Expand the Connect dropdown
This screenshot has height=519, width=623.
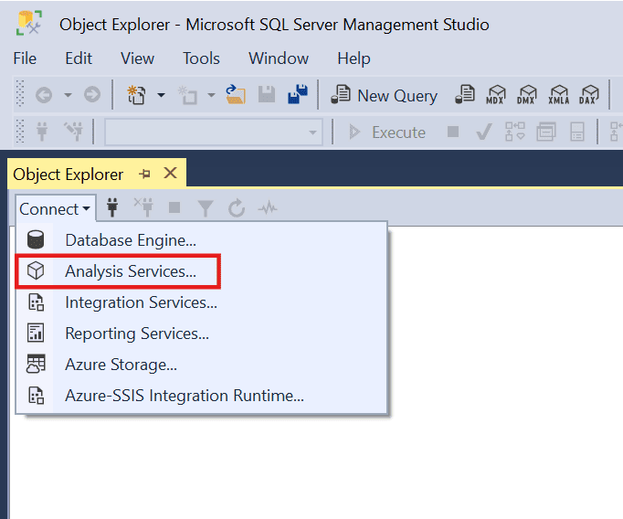(55, 208)
